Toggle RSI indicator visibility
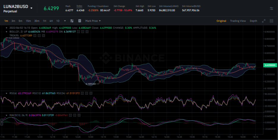This screenshot has width=278, height=140. (83, 93)
